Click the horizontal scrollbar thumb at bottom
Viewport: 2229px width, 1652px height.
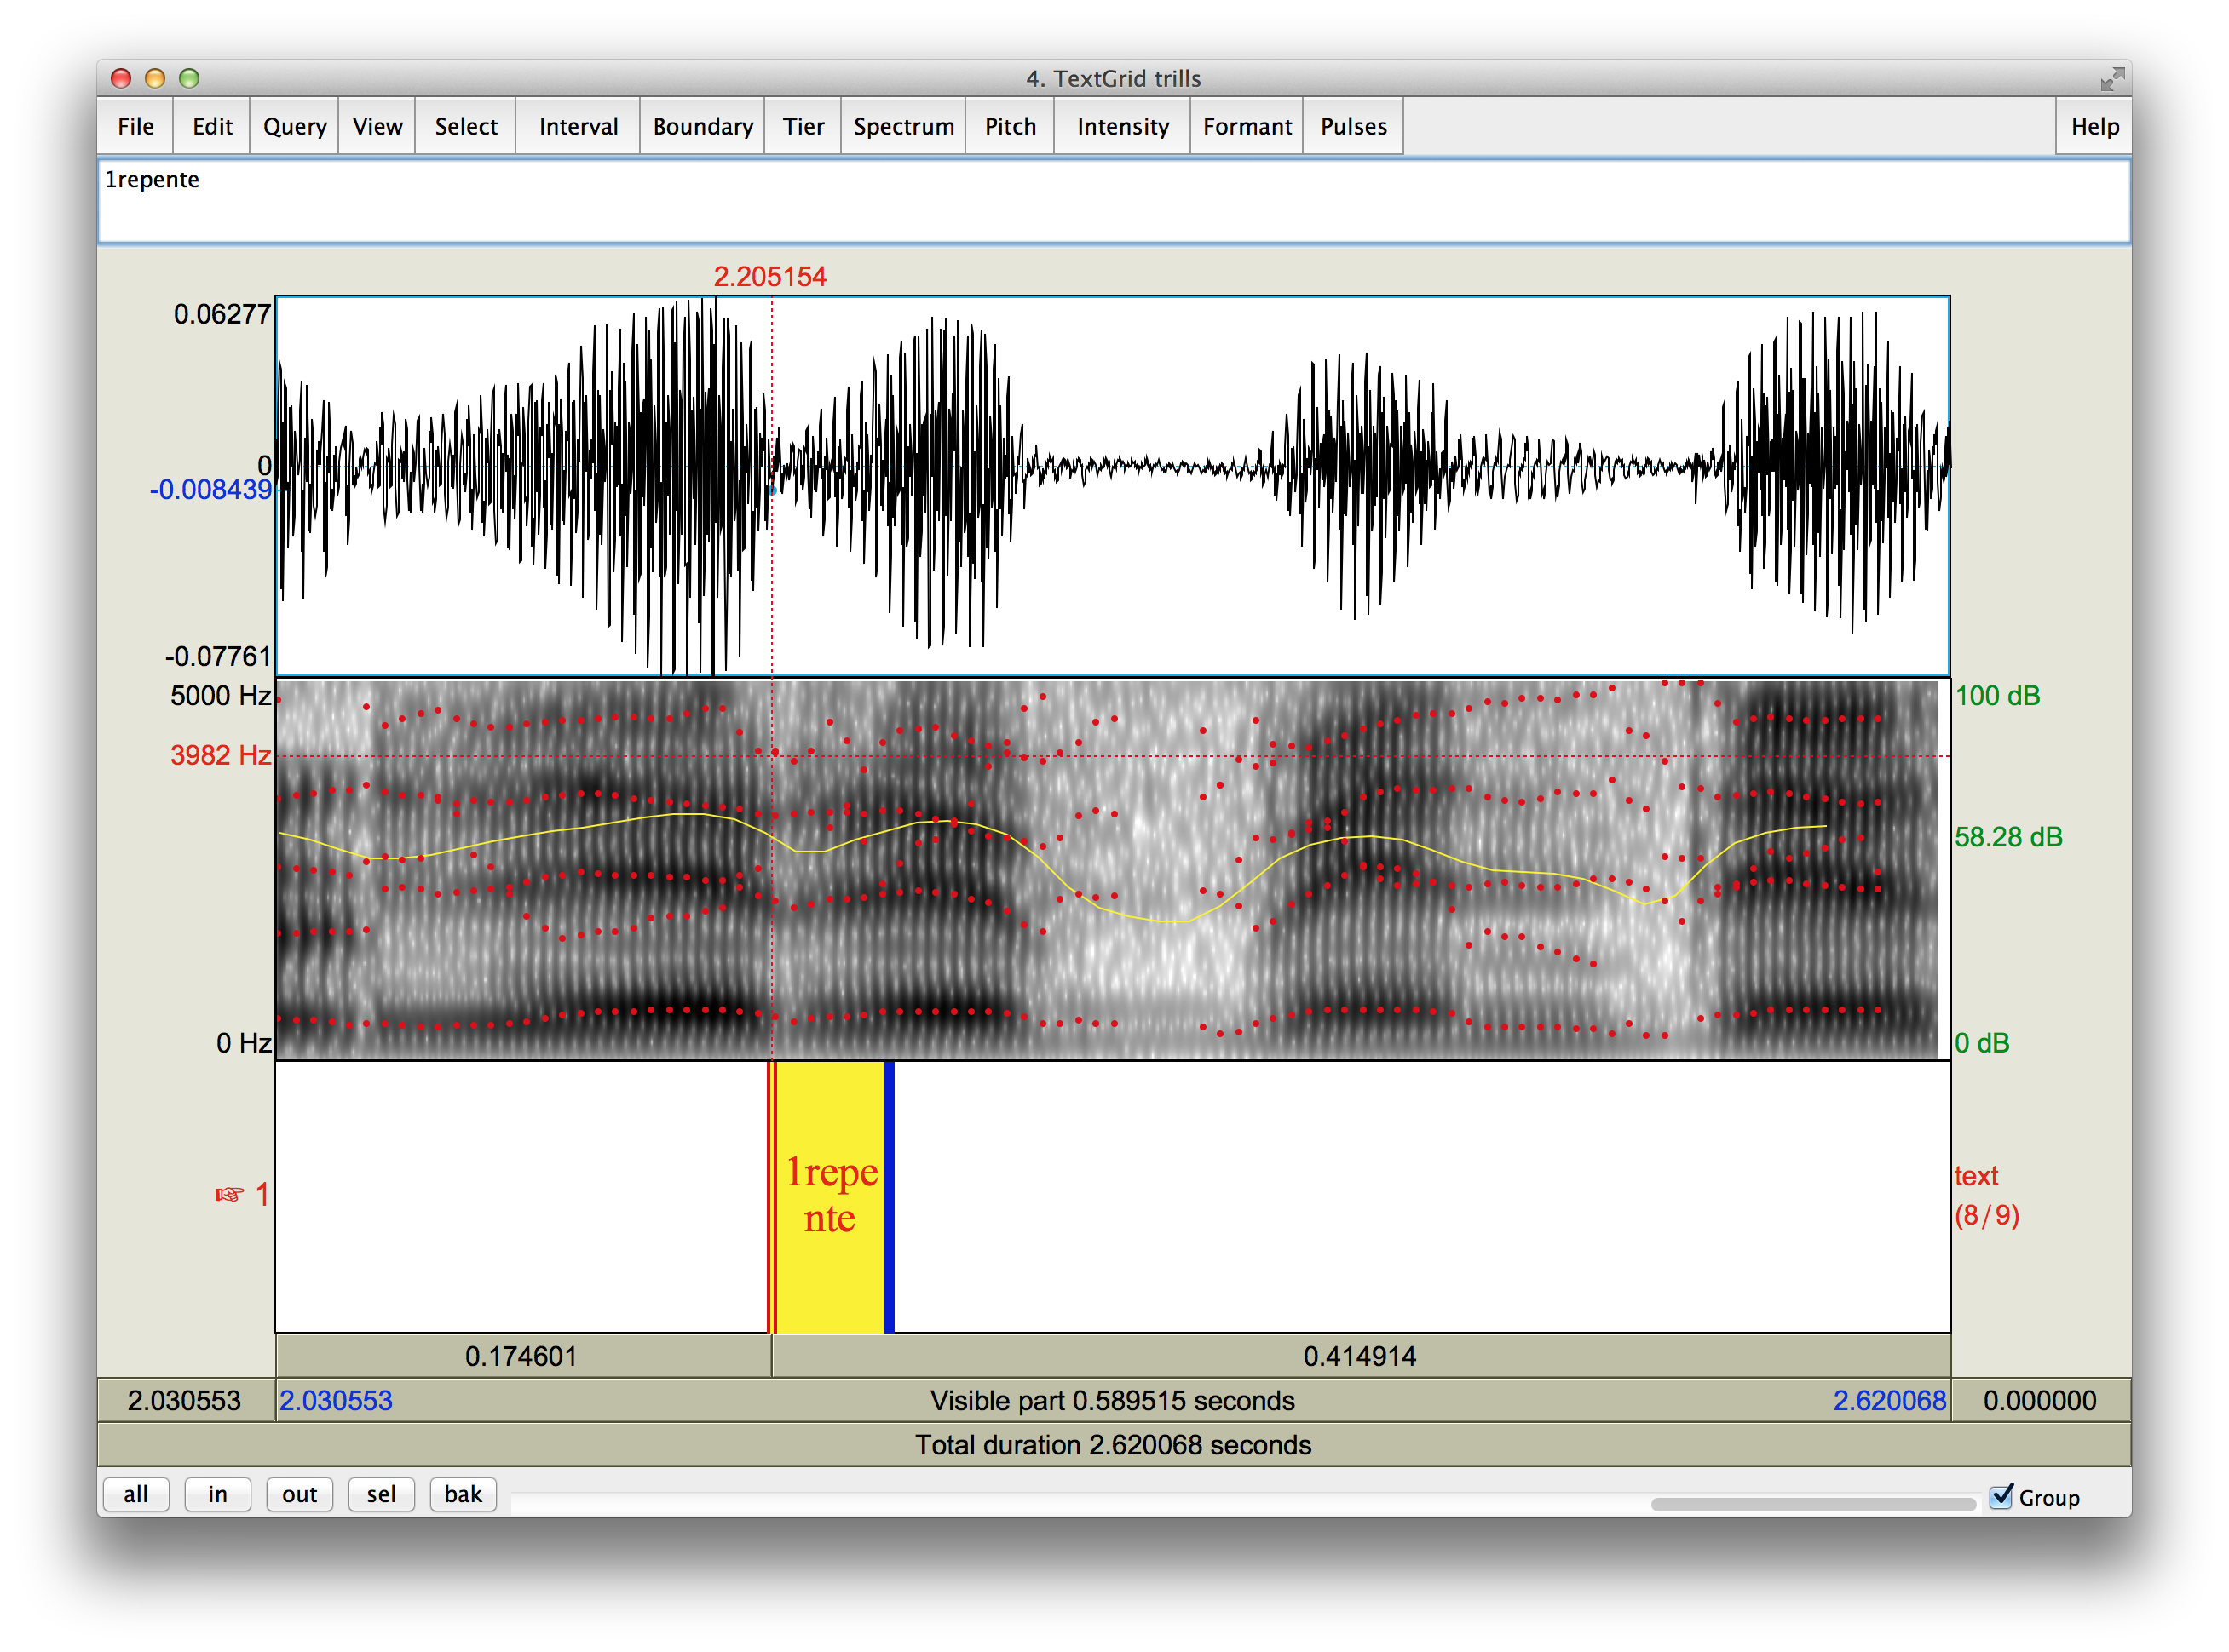1813,1504
